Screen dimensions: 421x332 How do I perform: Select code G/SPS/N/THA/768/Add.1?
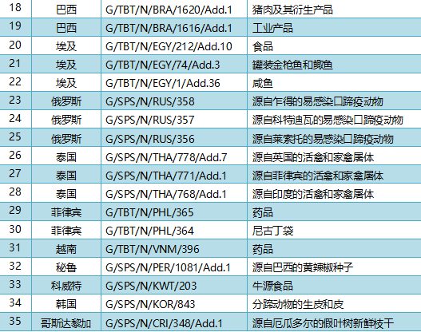pos(166,194)
